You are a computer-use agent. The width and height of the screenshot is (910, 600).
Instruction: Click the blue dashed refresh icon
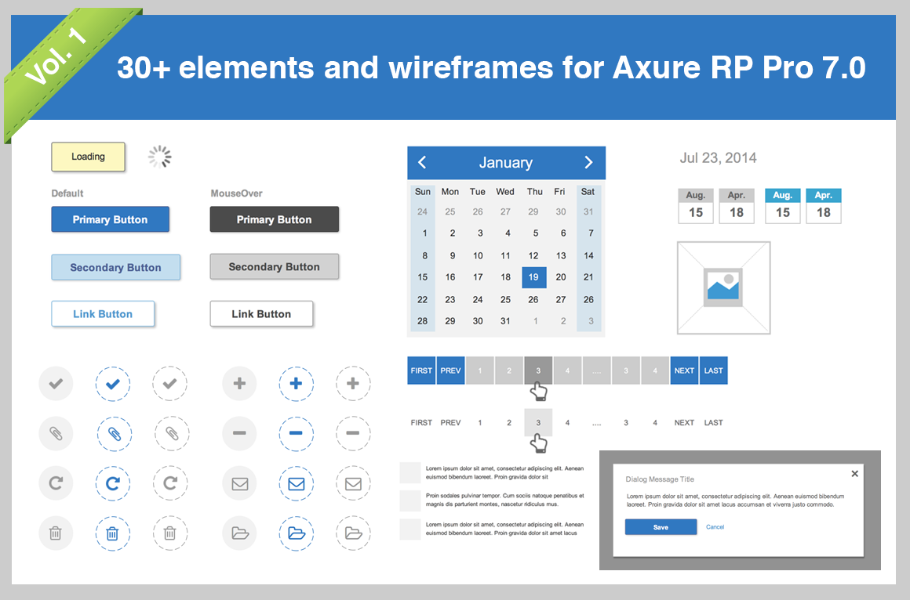click(x=113, y=484)
